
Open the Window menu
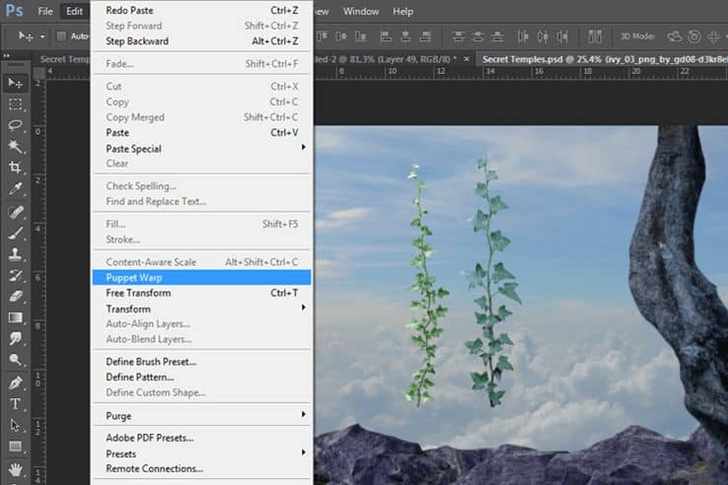[360, 11]
